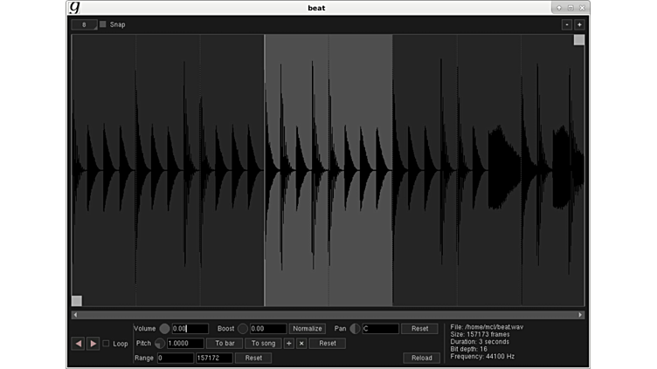Click Reload to reload the sample
The image size is (657, 369).
[x=421, y=358]
